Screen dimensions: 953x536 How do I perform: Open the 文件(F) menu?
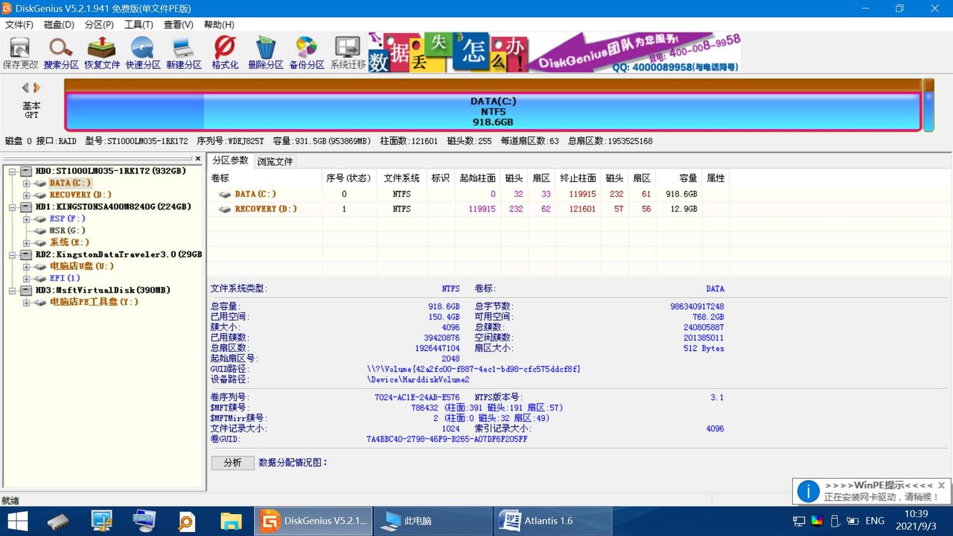coord(19,24)
